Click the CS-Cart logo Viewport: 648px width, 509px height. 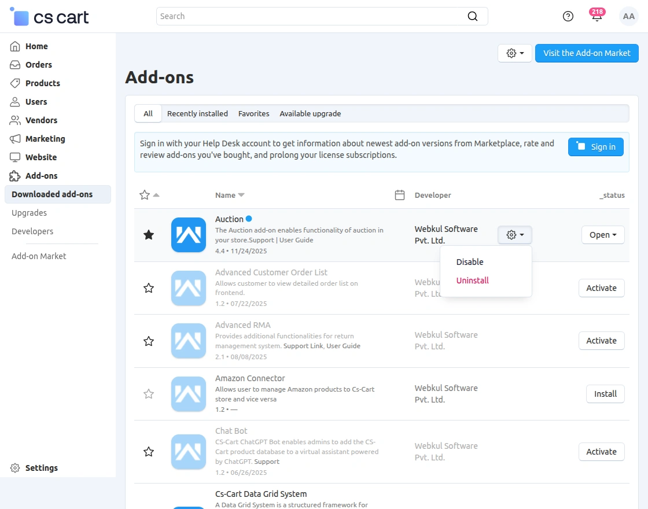(x=50, y=17)
